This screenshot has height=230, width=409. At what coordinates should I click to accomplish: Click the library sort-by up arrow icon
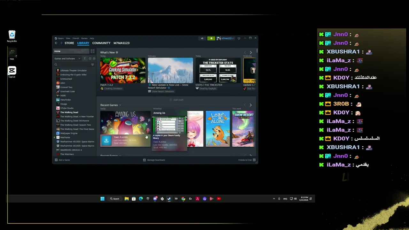pos(85,58)
